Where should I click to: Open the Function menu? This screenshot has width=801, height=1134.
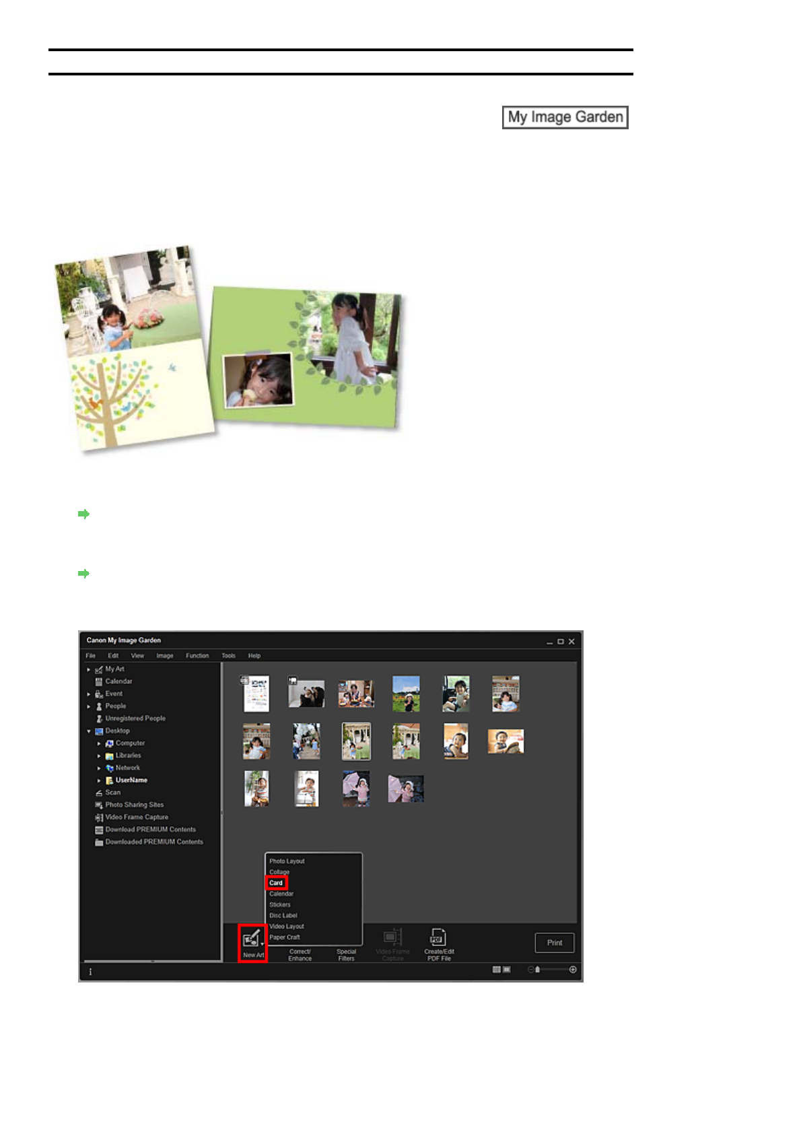click(x=197, y=655)
